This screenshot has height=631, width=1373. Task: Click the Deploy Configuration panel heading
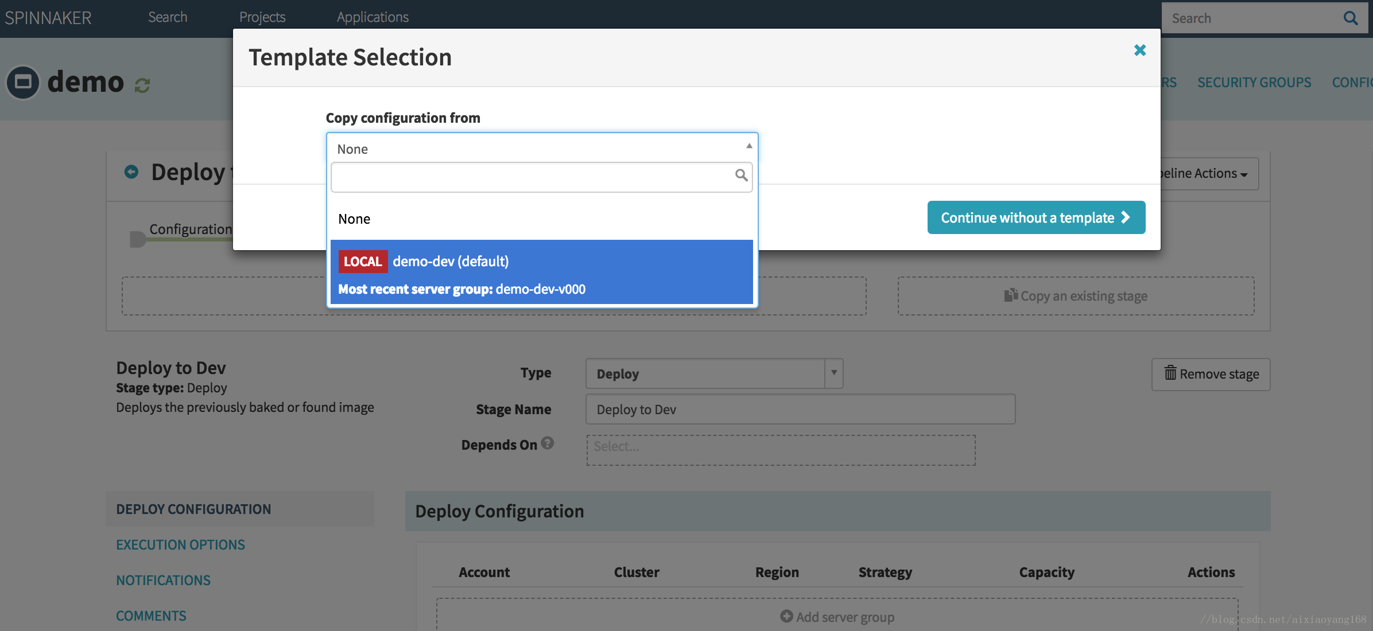pos(499,511)
